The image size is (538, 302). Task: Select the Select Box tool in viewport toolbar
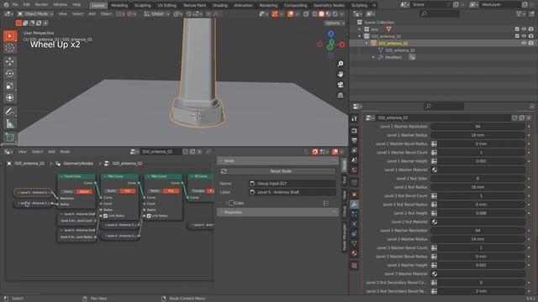(x=10, y=36)
